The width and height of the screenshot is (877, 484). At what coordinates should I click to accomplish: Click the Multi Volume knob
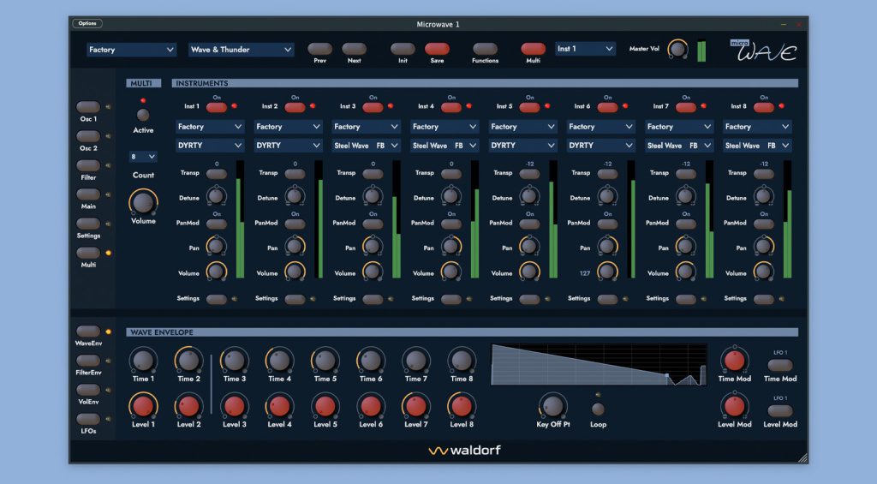(x=143, y=202)
